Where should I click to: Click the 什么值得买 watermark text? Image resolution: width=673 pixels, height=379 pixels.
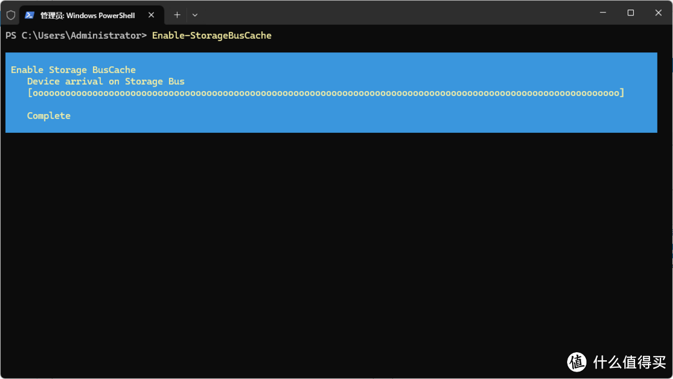pyautogui.click(x=629, y=362)
